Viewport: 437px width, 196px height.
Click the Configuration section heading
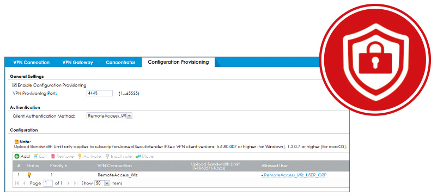coord(24,130)
